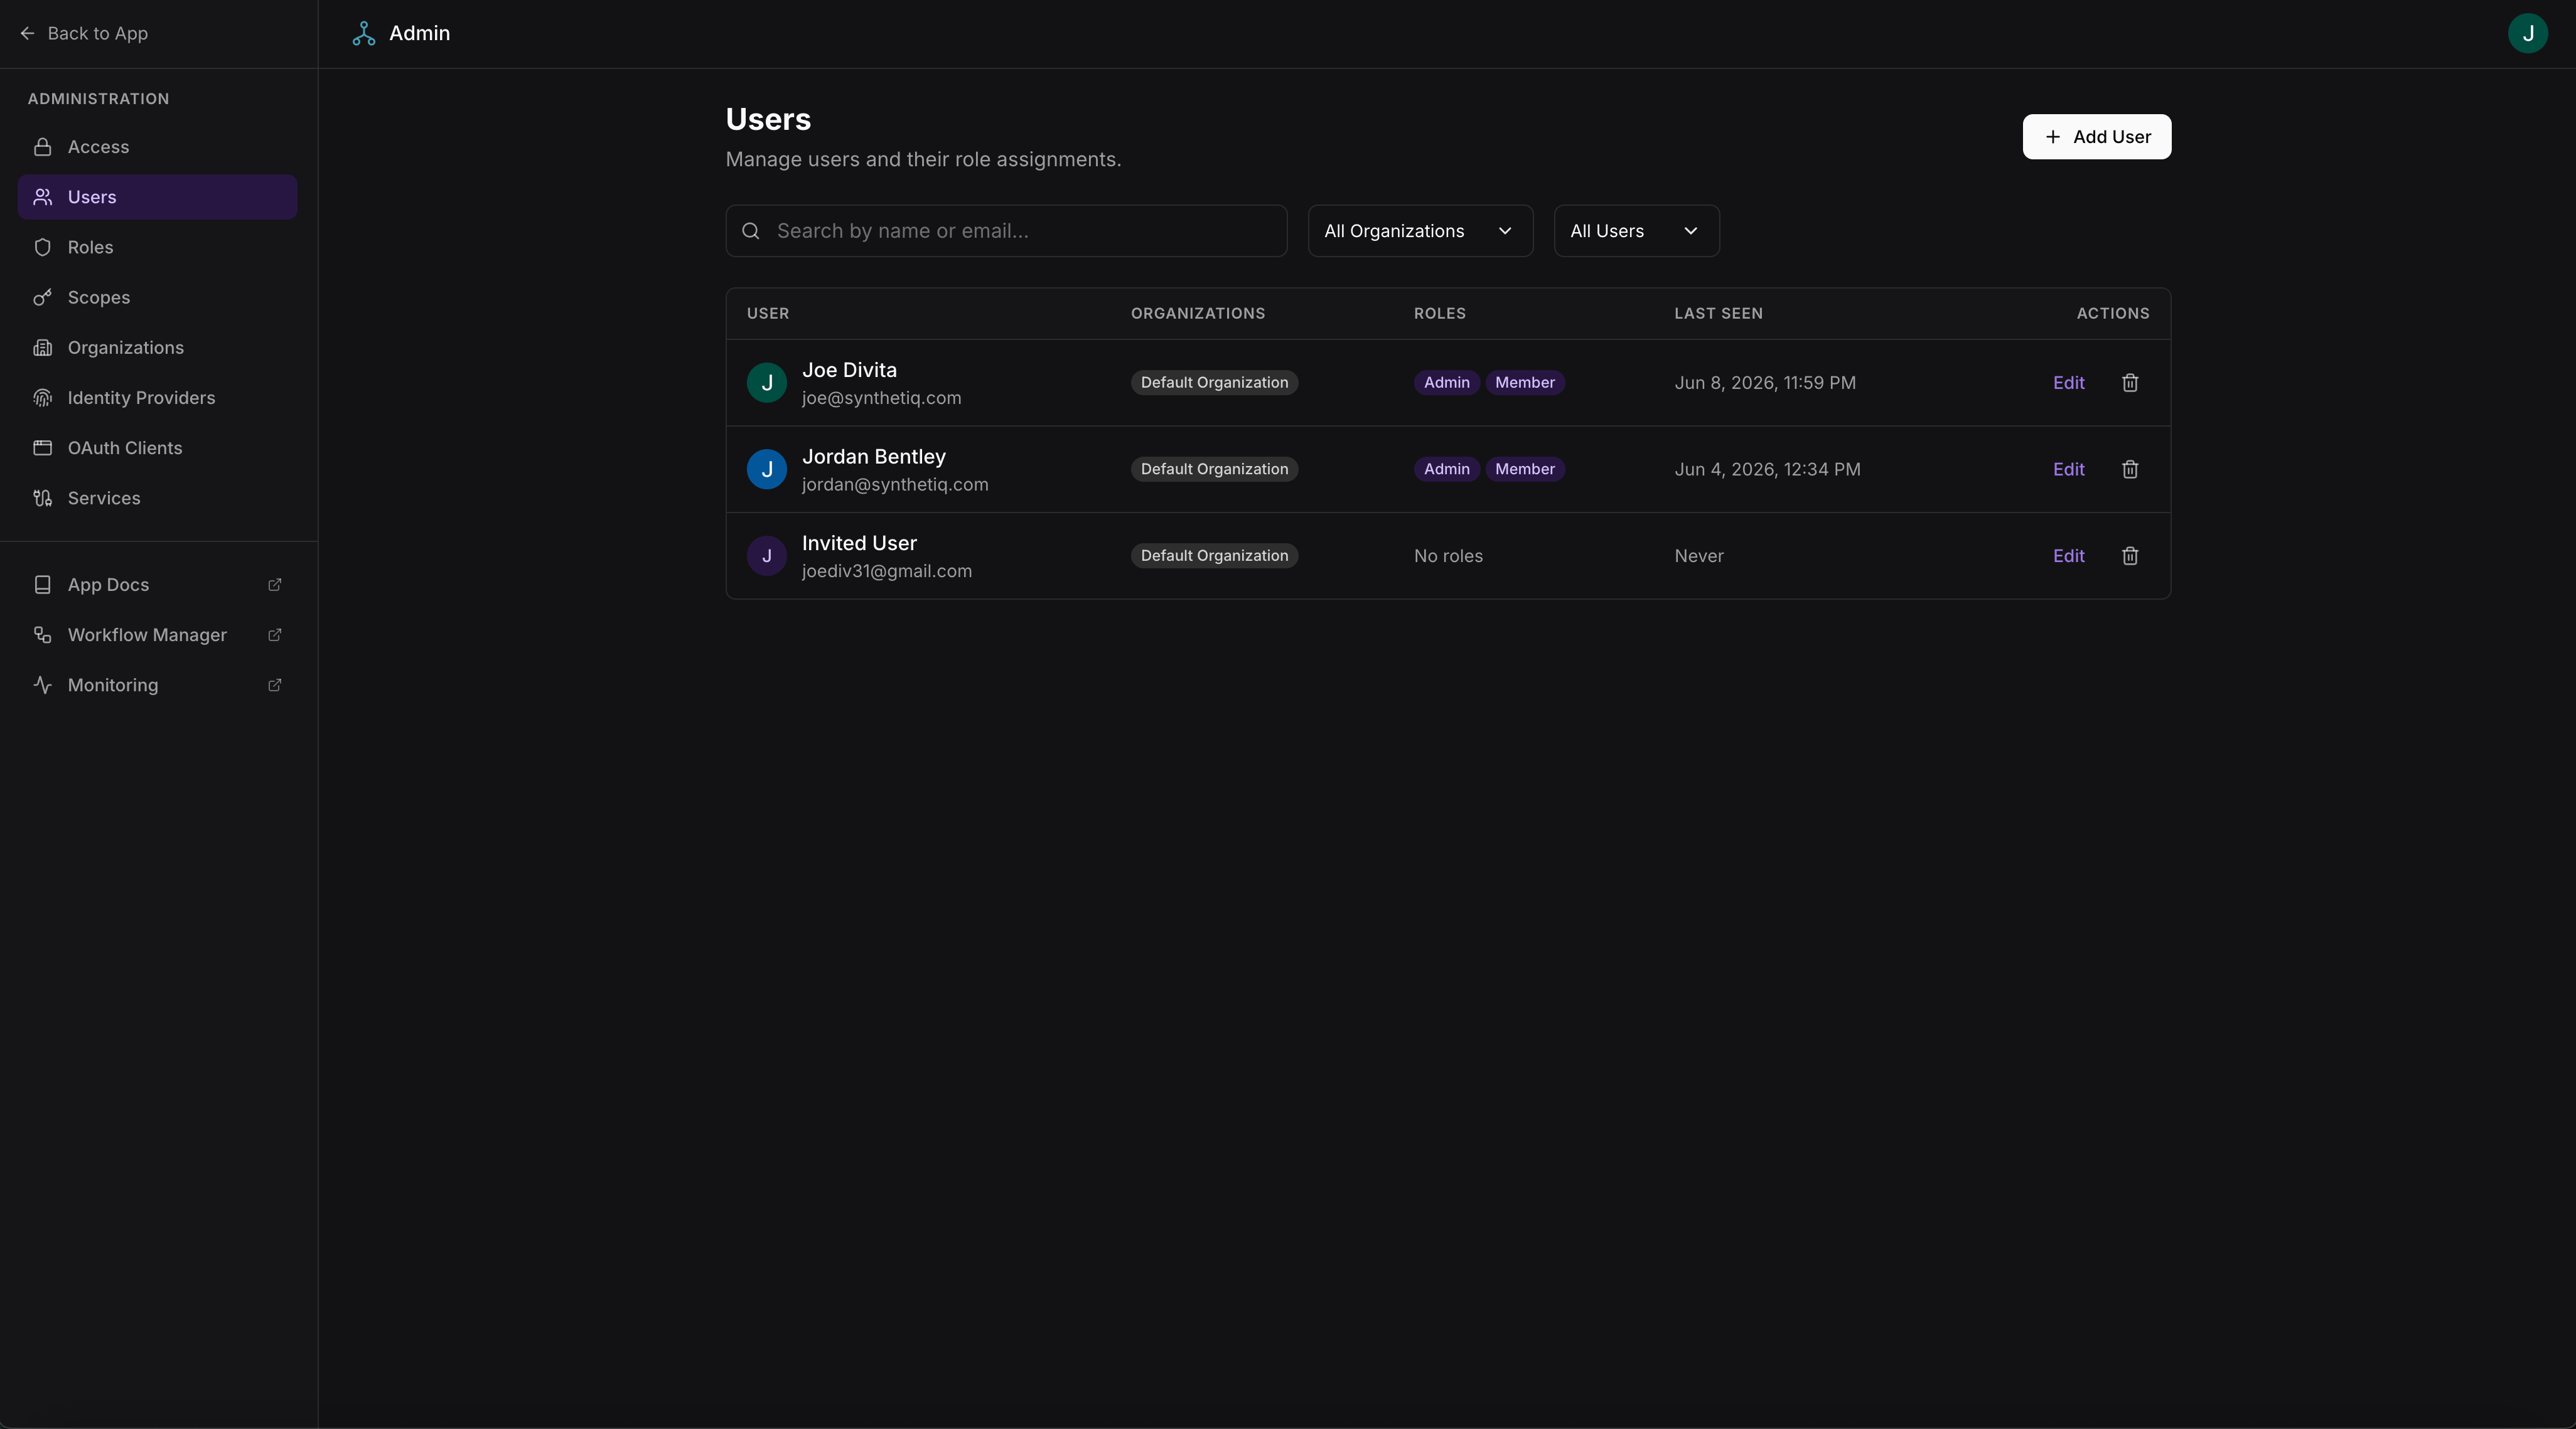Viewport: 2576px width, 1429px height.
Task: Click the window icon next to OAuth Clients
Action: point(42,448)
